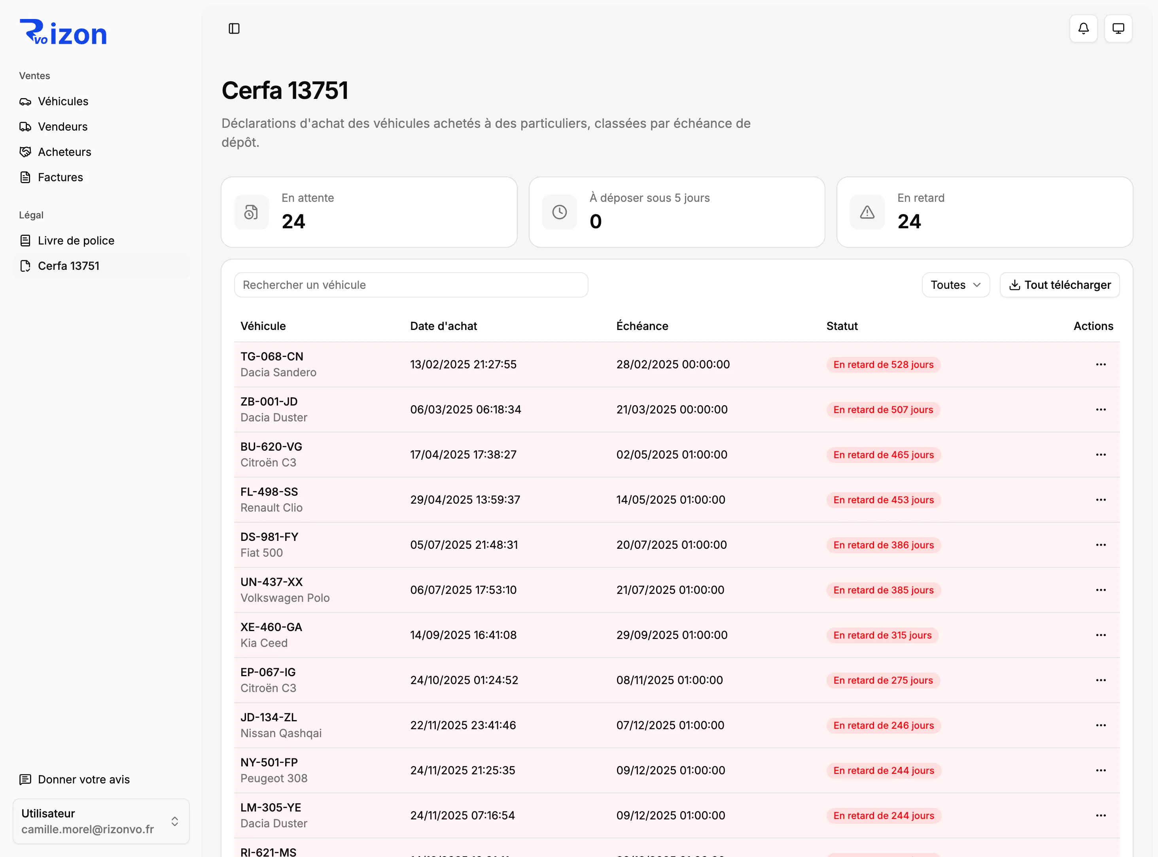Click the Véhicule column header
1158x857 pixels.
[x=263, y=326]
